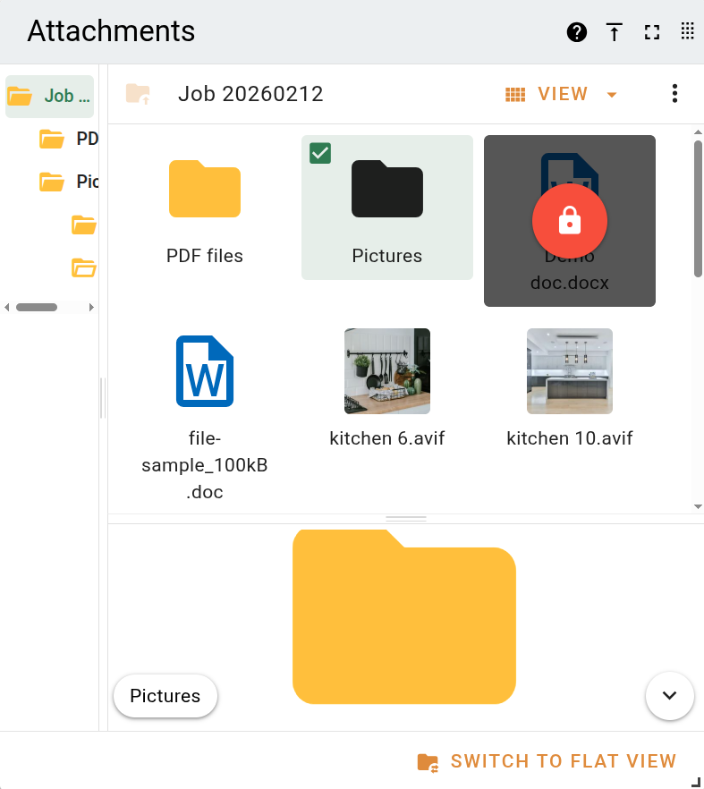Click the kitchen 6.avif filename
The width and height of the screenshot is (704, 789).
pos(387,438)
